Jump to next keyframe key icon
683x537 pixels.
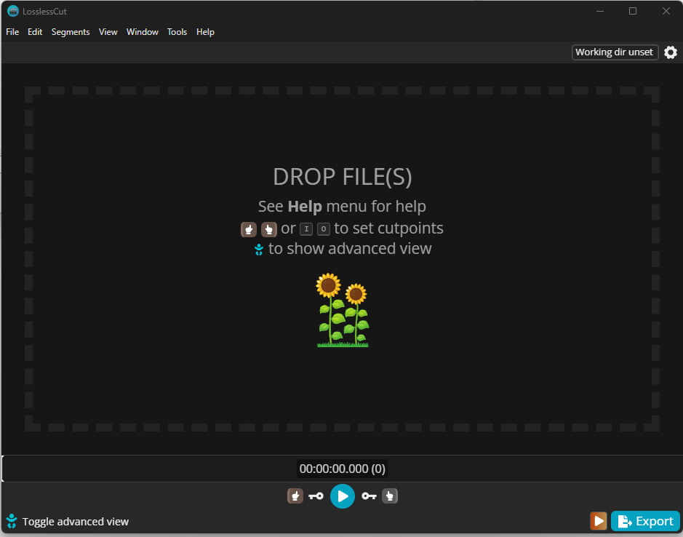pos(369,496)
